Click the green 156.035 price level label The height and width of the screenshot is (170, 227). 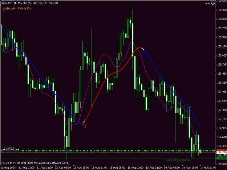(x=222, y=158)
